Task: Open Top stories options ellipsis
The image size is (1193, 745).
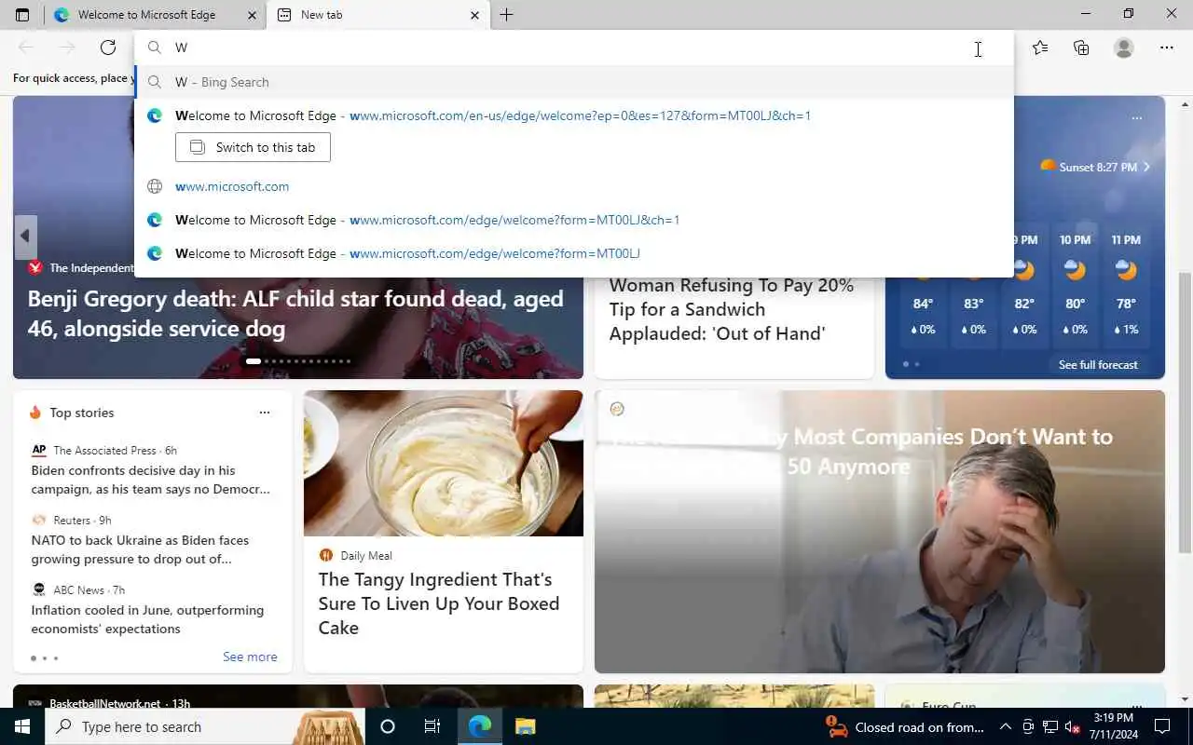Action: pos(265,413)
